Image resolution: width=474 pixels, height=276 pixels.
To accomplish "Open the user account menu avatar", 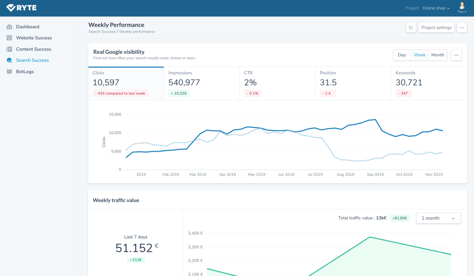I will 462,7.
